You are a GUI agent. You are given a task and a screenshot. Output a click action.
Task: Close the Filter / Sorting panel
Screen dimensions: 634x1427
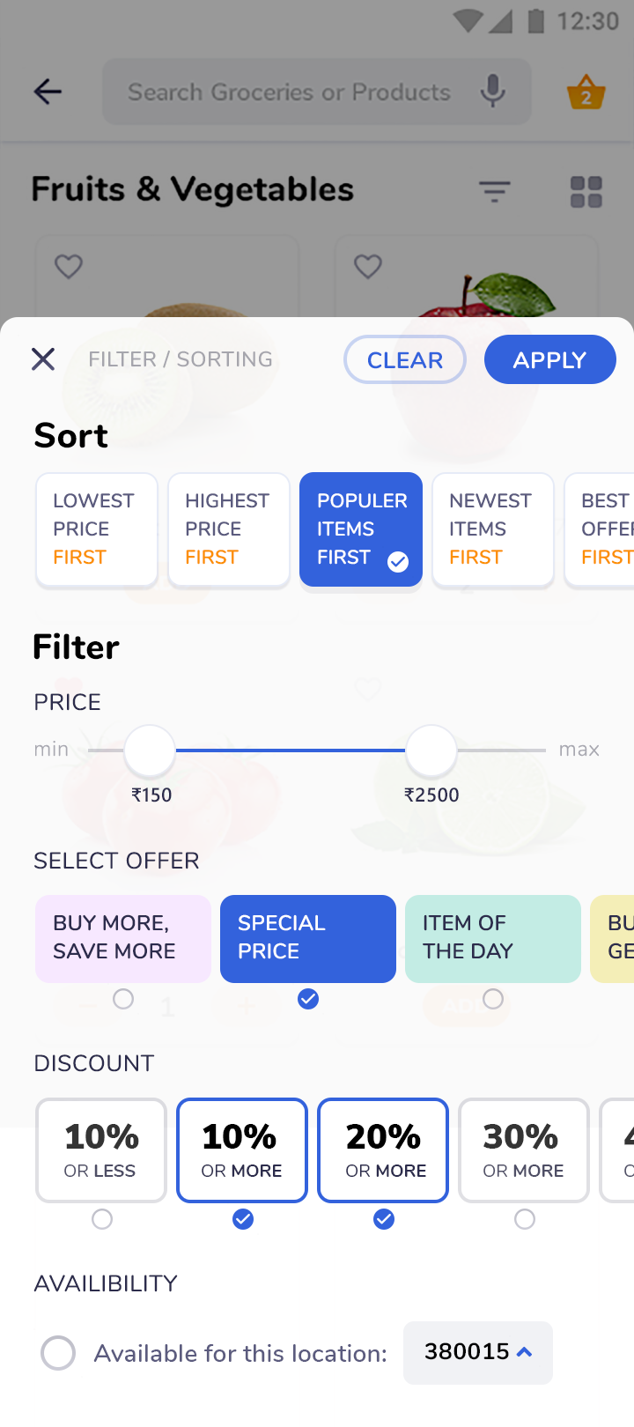coord(43,359)
